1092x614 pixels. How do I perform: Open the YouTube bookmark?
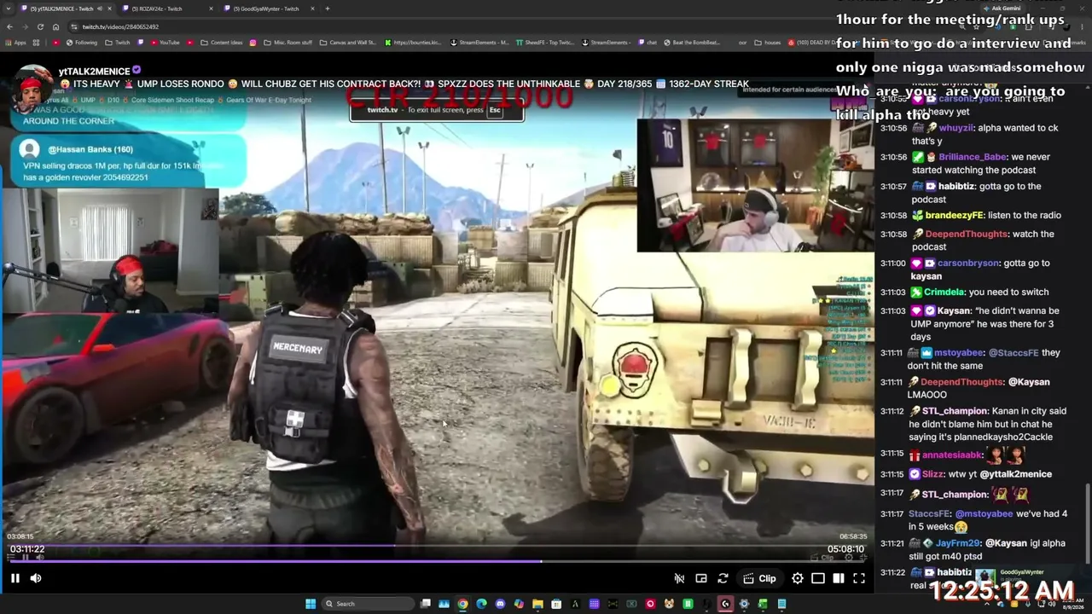(x=165, y=43)
